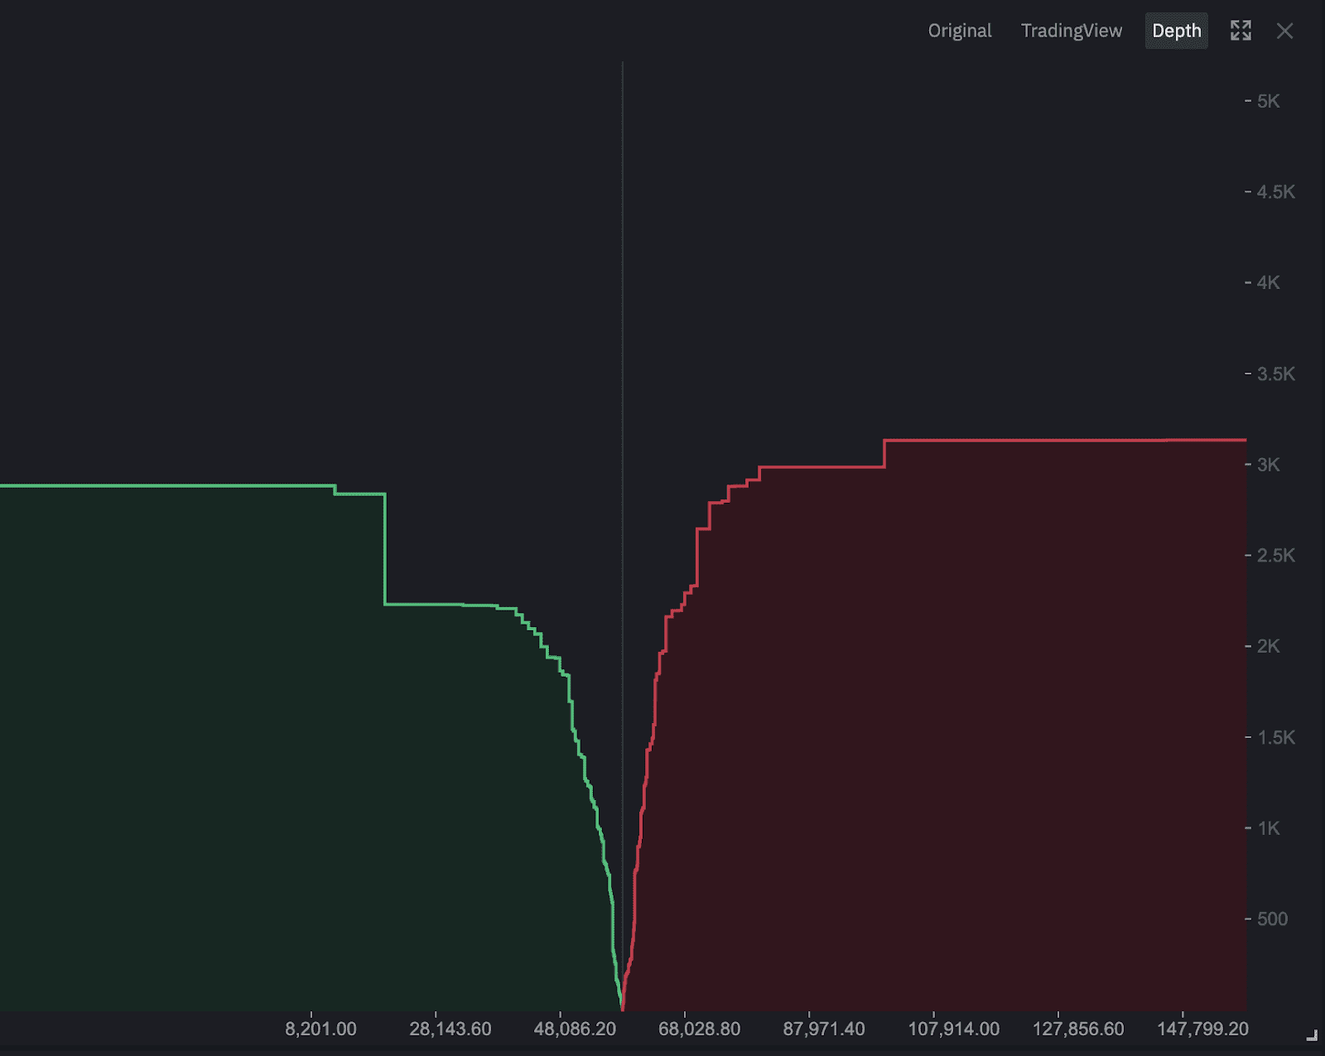
Task: Click the 4K volume axis label
Action: (x=1268, y=282)
